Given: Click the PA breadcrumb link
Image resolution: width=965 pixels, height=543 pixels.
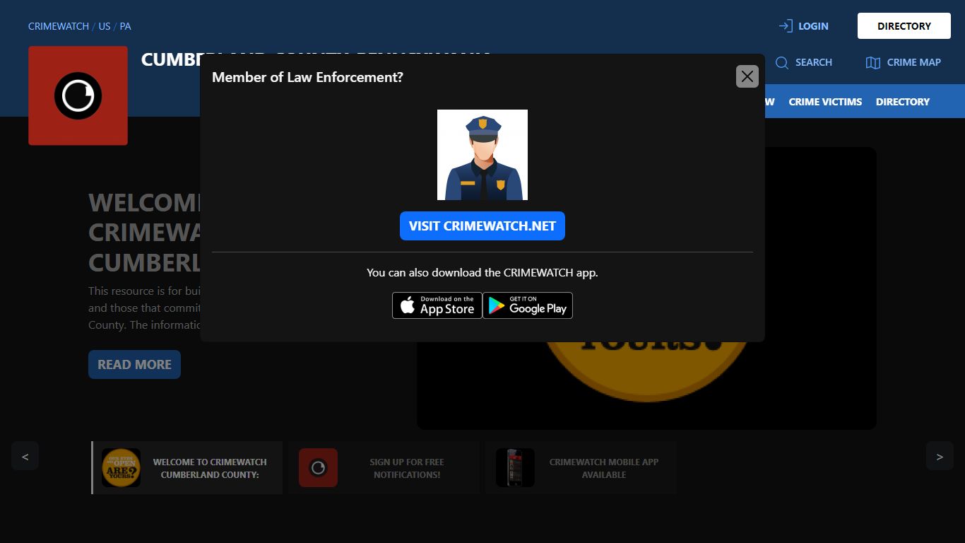Looking at the screenshot, I should pos(125,26).
